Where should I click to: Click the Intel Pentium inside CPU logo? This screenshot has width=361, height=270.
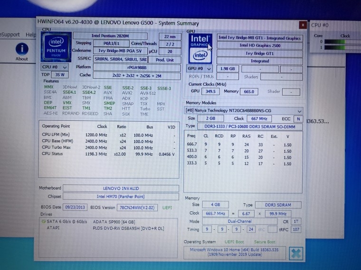click(56, 47)
